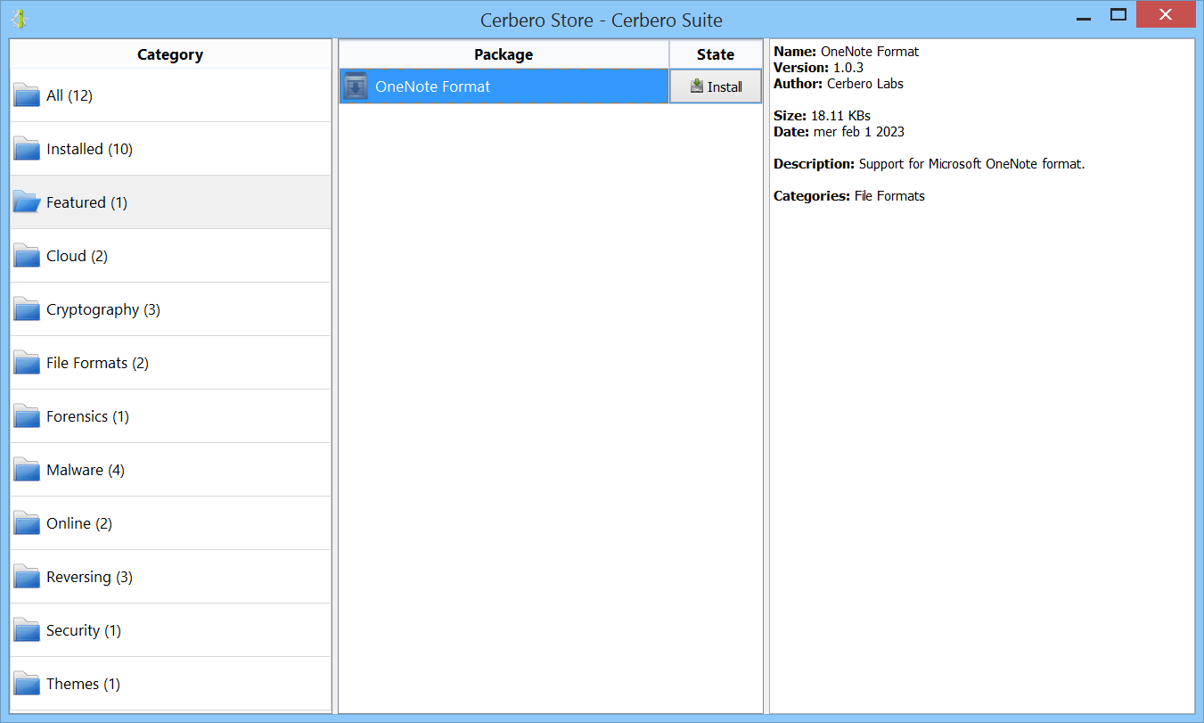This screenshot has width=1204, height=723.
Task: Click the Cloud category folder icon
Action: coord(27,256)
